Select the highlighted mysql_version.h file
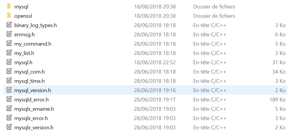290x136 pixels. (32, 90)
